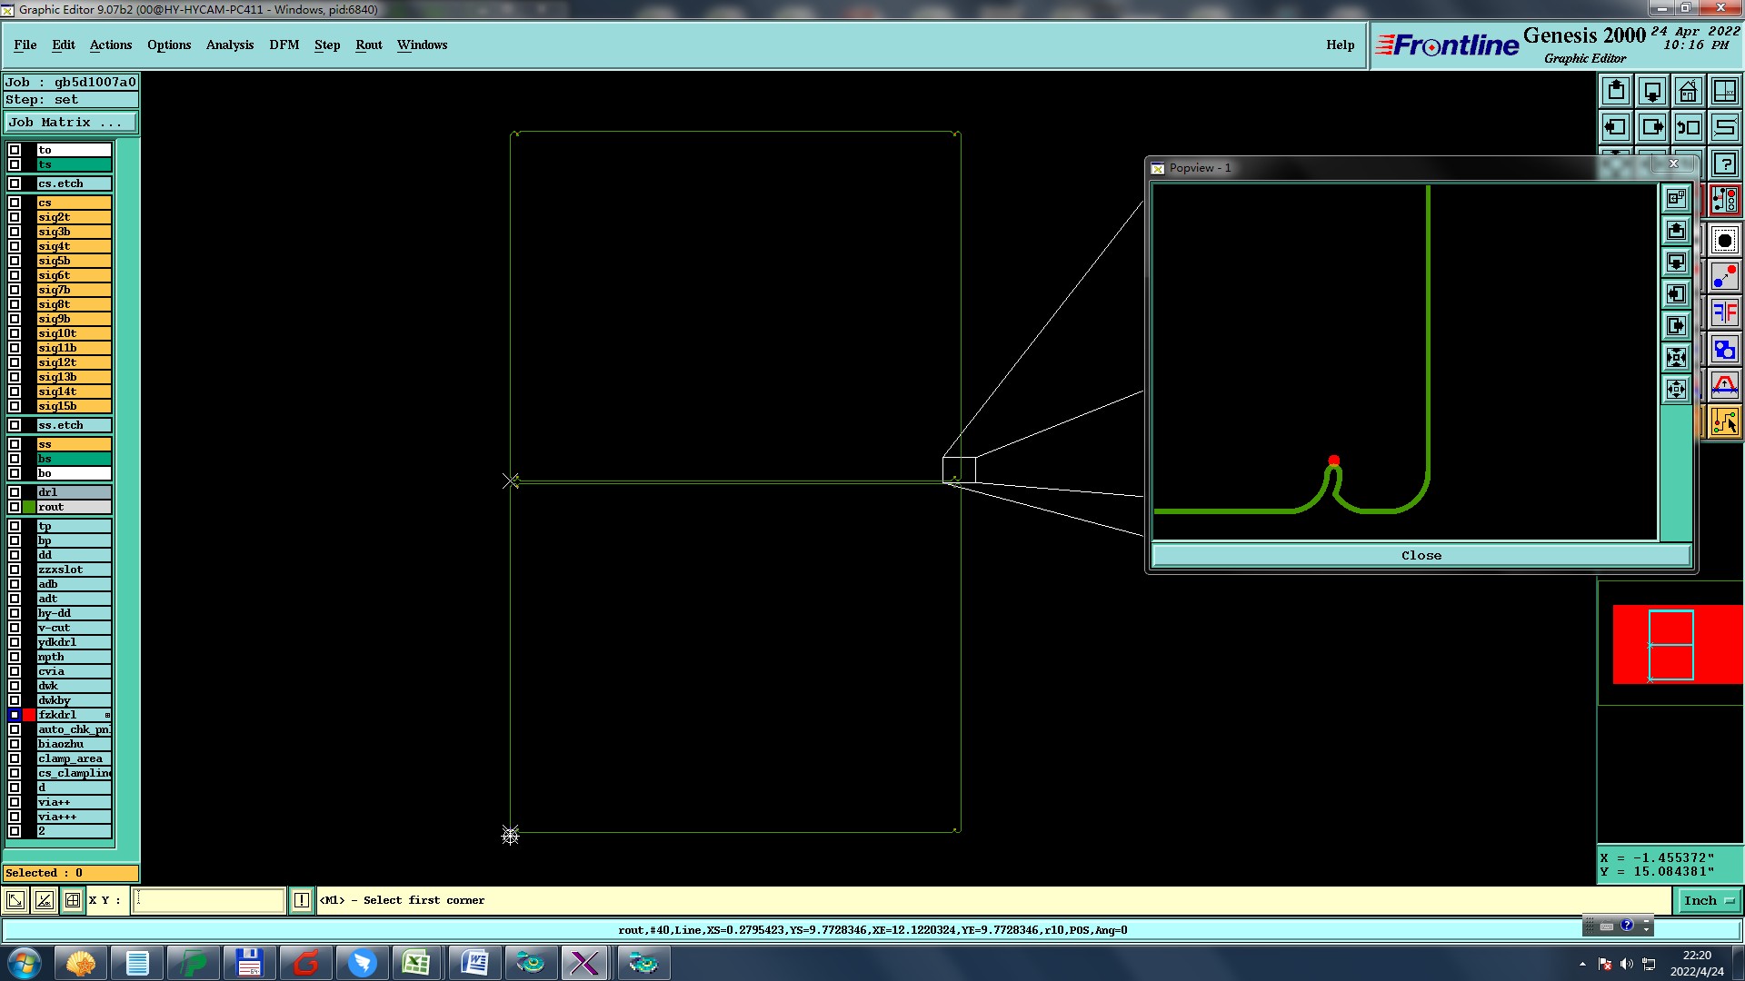This screenshot has width=1745, height=981.
Task: Open the Rout menu
Action: (x=368, y=45)
